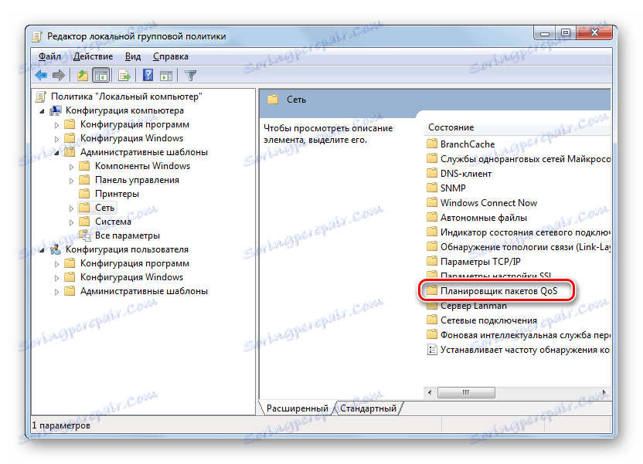This screenshot has width=643, height=464.
Task: Select Политика "Локальный компьютер" root item
Action: click(x=126, y=97)
